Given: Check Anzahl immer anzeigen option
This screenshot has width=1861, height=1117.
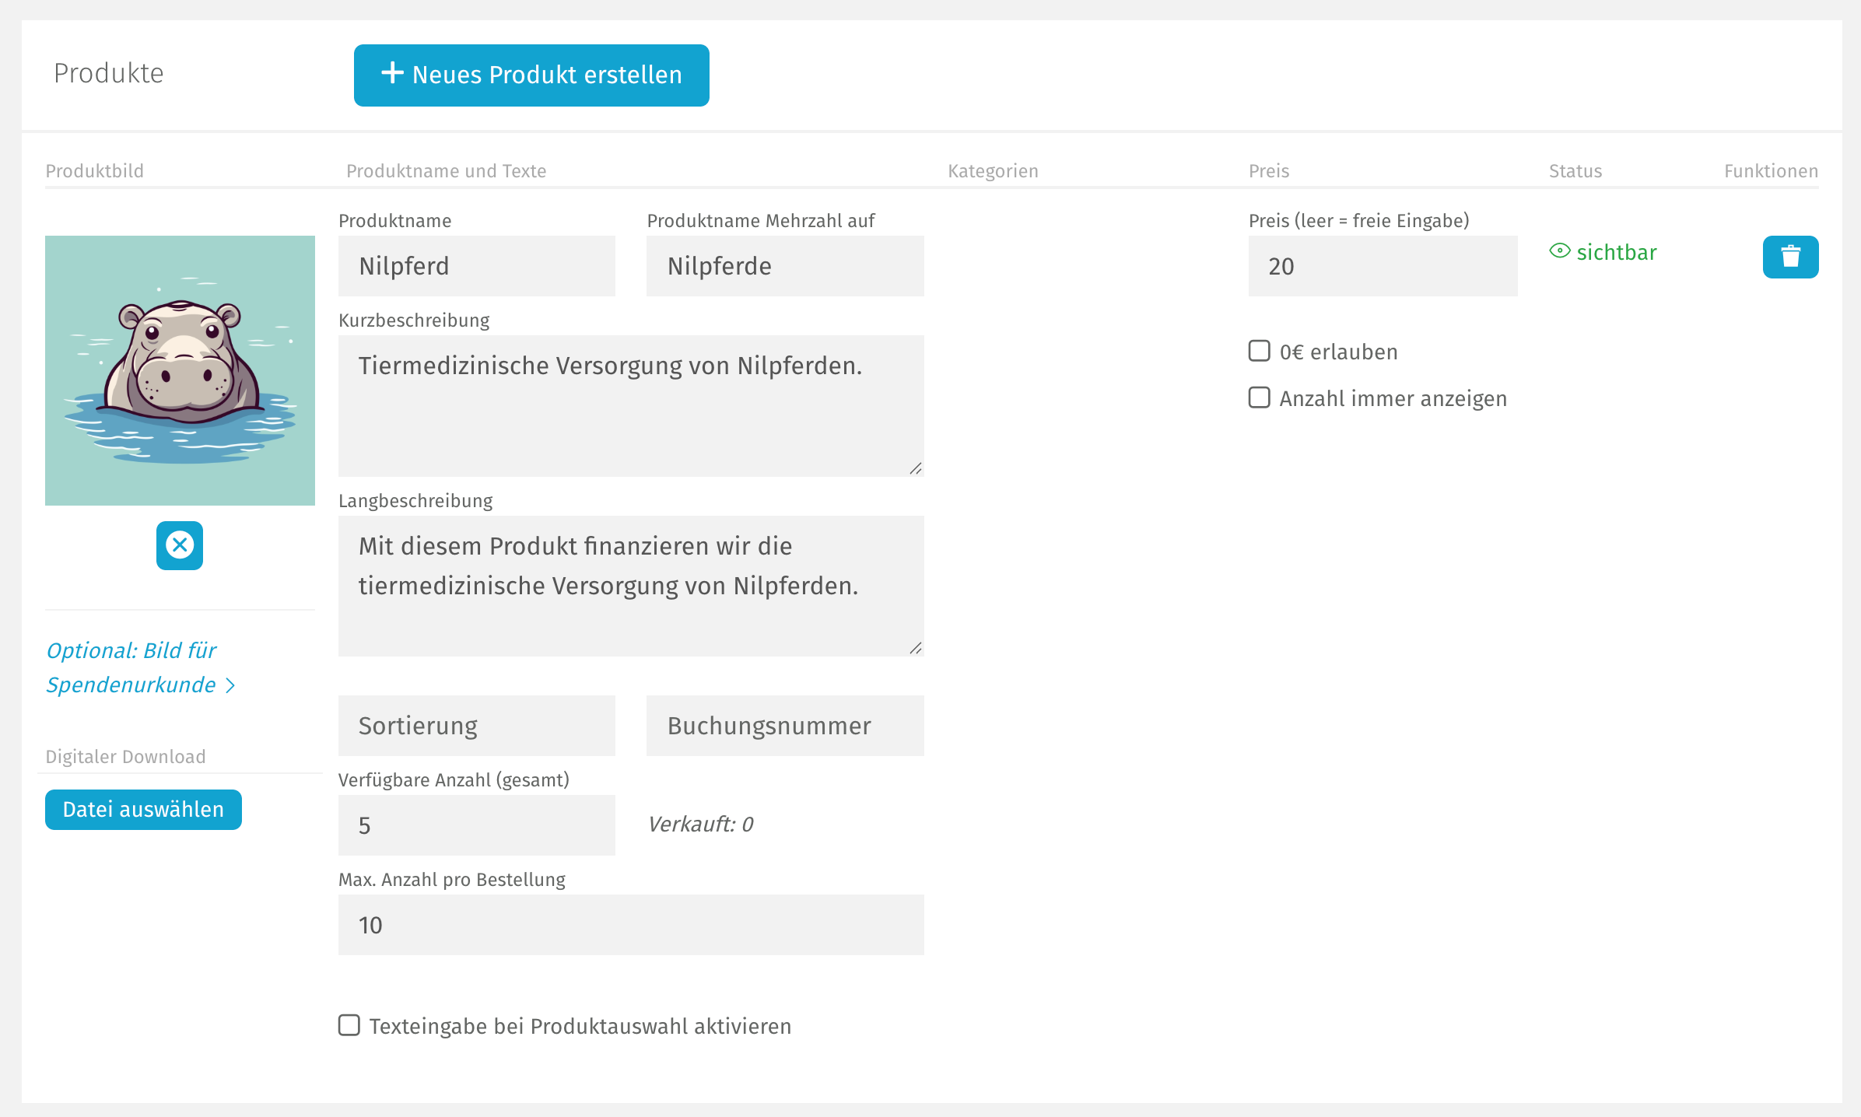Looking at the screenshot, I should tap(1259, 397).
